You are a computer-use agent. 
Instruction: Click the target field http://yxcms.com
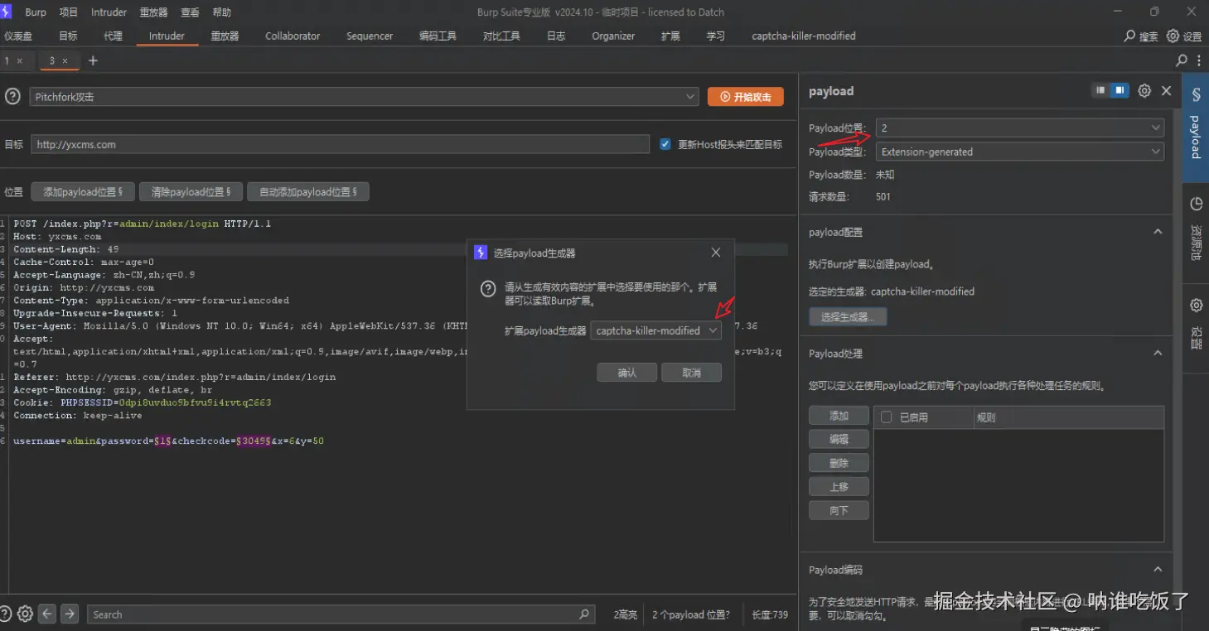click(x=340, y=144)
